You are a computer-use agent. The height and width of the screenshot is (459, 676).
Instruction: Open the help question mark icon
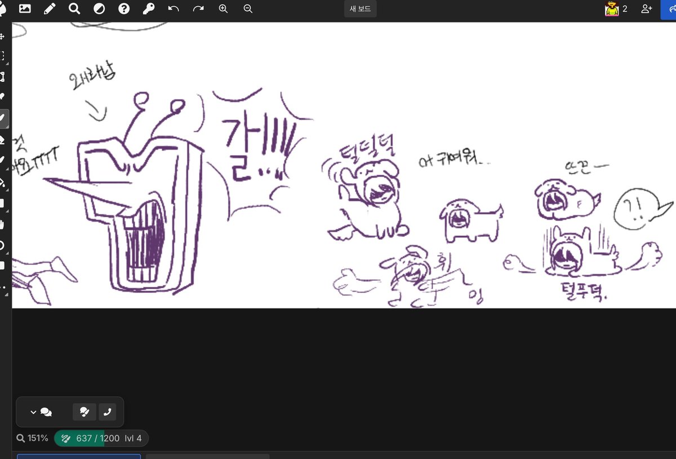[x=124, y=9]
